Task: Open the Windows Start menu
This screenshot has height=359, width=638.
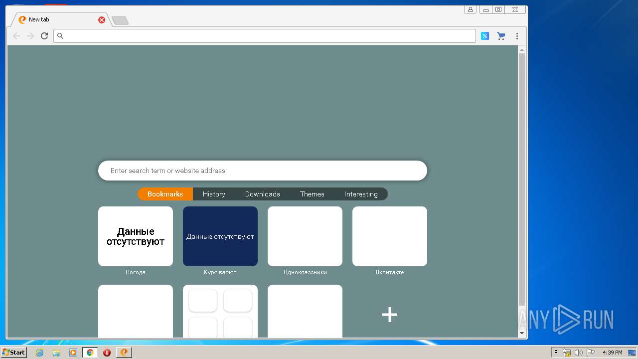Action: pos(14,352)
